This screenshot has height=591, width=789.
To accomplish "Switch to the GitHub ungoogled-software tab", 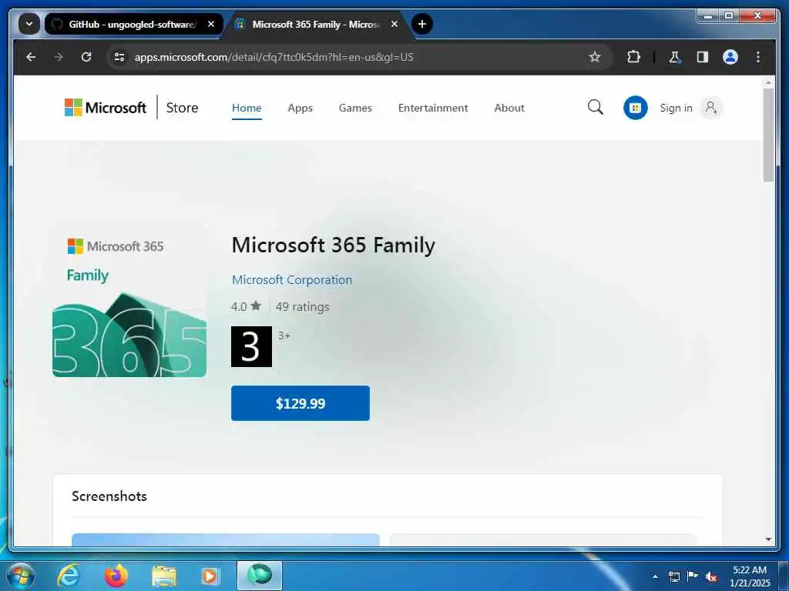I will (x=133, y=24).
